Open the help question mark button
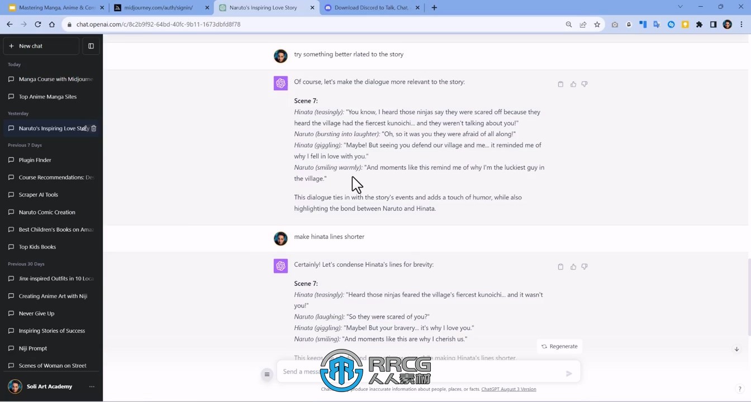The image size is (751, 402). point(740,389)
